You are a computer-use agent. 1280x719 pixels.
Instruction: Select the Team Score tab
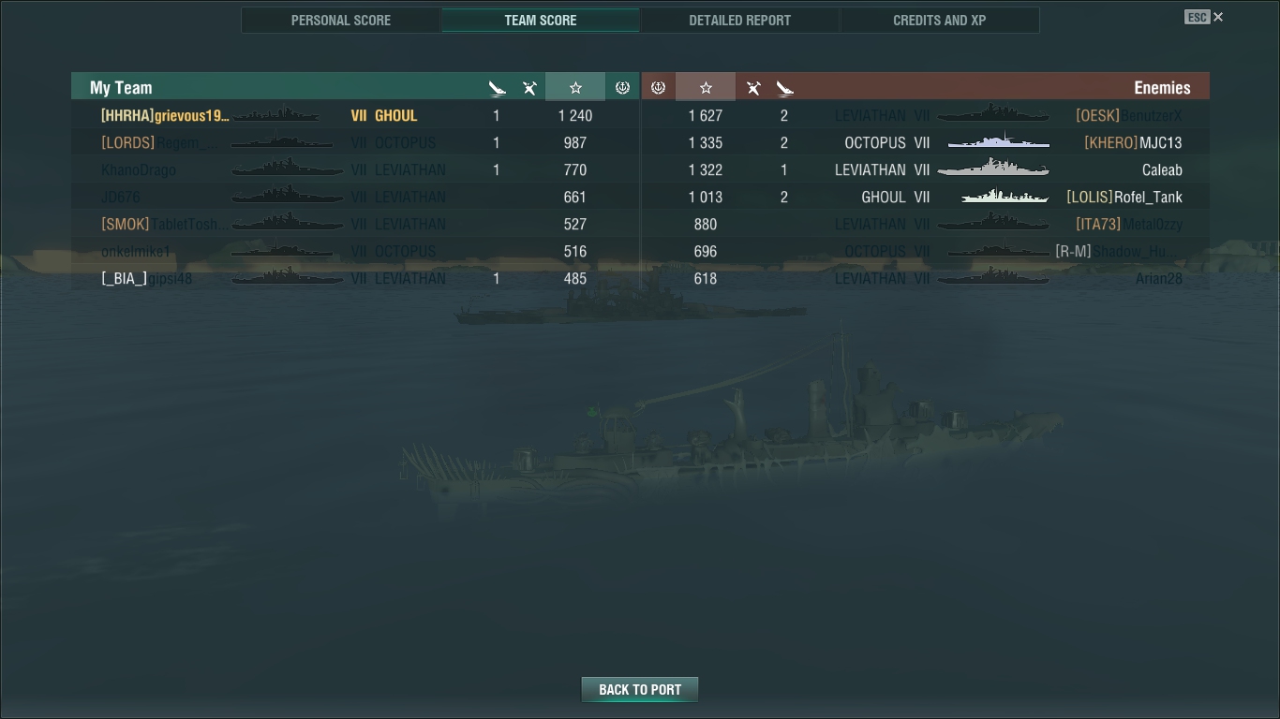coord(541,20)
